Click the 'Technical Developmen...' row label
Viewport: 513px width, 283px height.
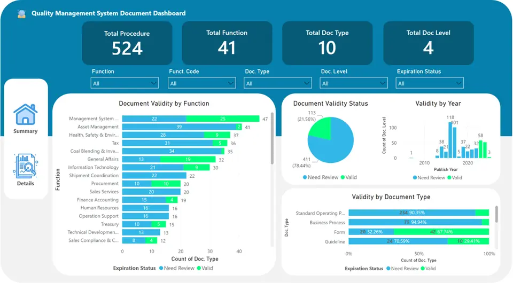93,232
